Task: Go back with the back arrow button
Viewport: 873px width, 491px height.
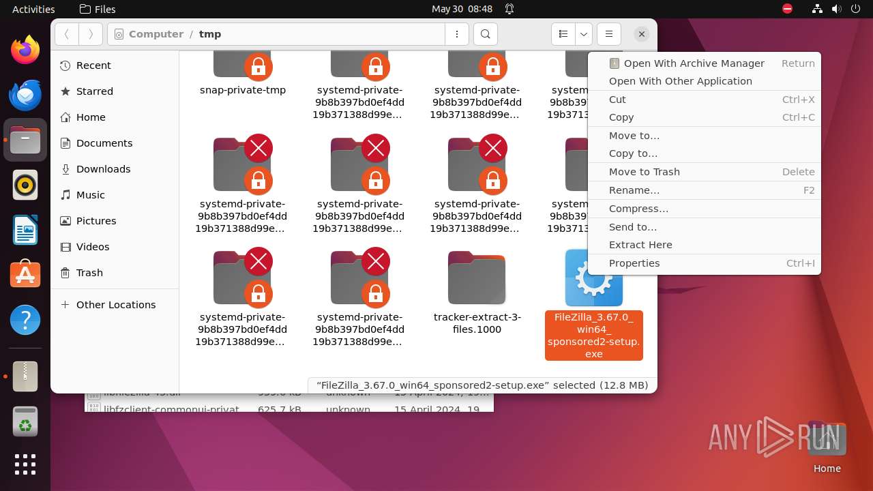Action: 67,34
